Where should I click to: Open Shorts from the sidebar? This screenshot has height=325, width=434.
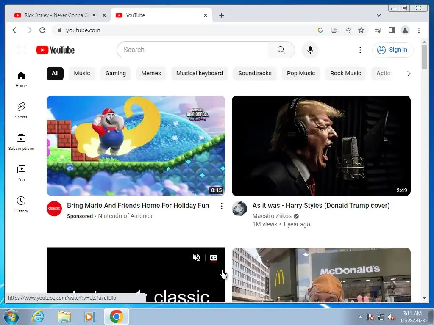point(21,111)
